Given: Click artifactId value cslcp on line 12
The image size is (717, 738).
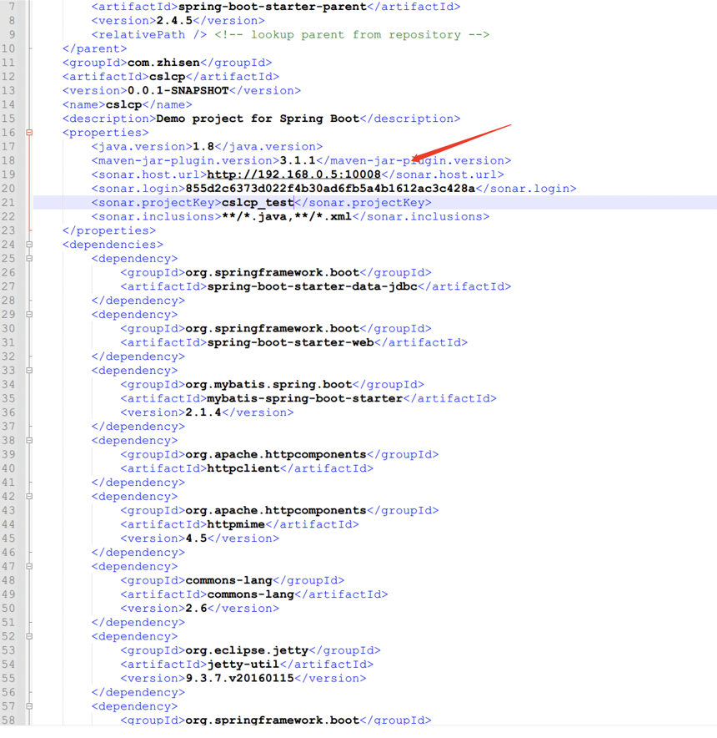Looking at the screenshot, I should (x=167, y=77).
